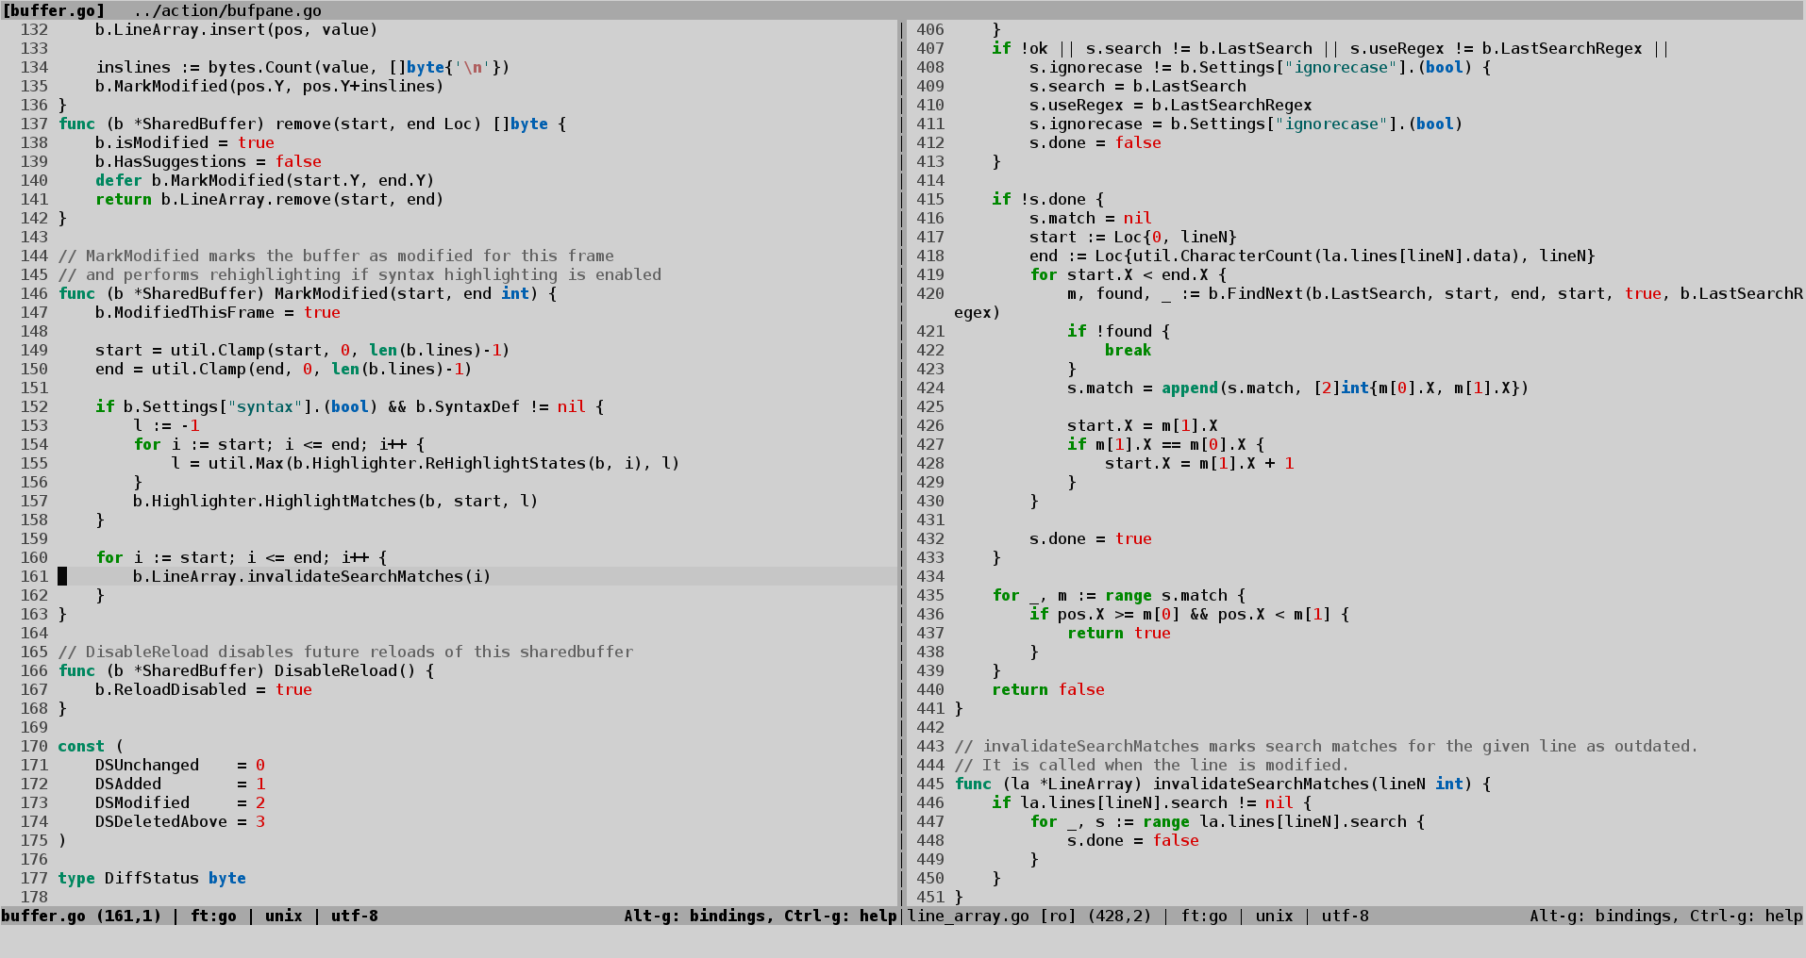The image size is (1806, 958).
Task: Select the [buffer.go] tab
Action: [x=54, y=10]
